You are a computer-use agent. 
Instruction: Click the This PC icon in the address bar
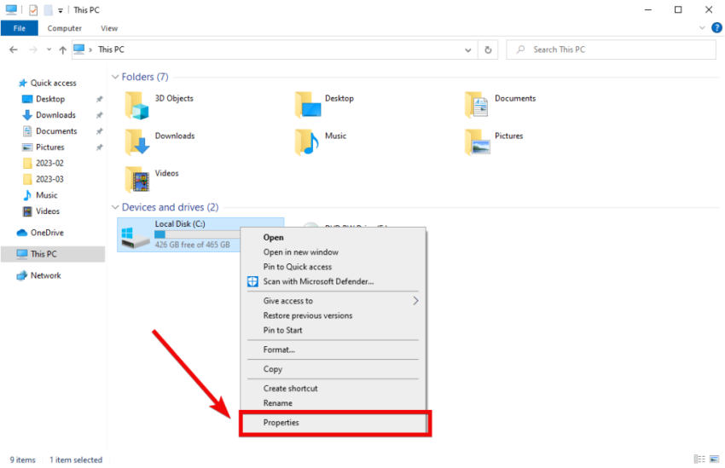79,49
